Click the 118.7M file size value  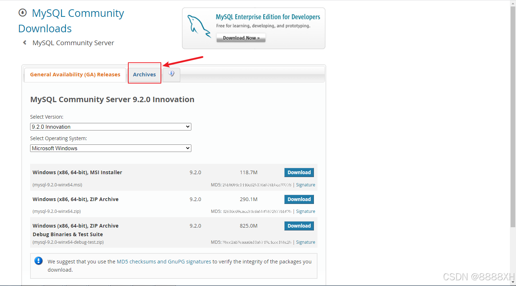tap(249, 172)
